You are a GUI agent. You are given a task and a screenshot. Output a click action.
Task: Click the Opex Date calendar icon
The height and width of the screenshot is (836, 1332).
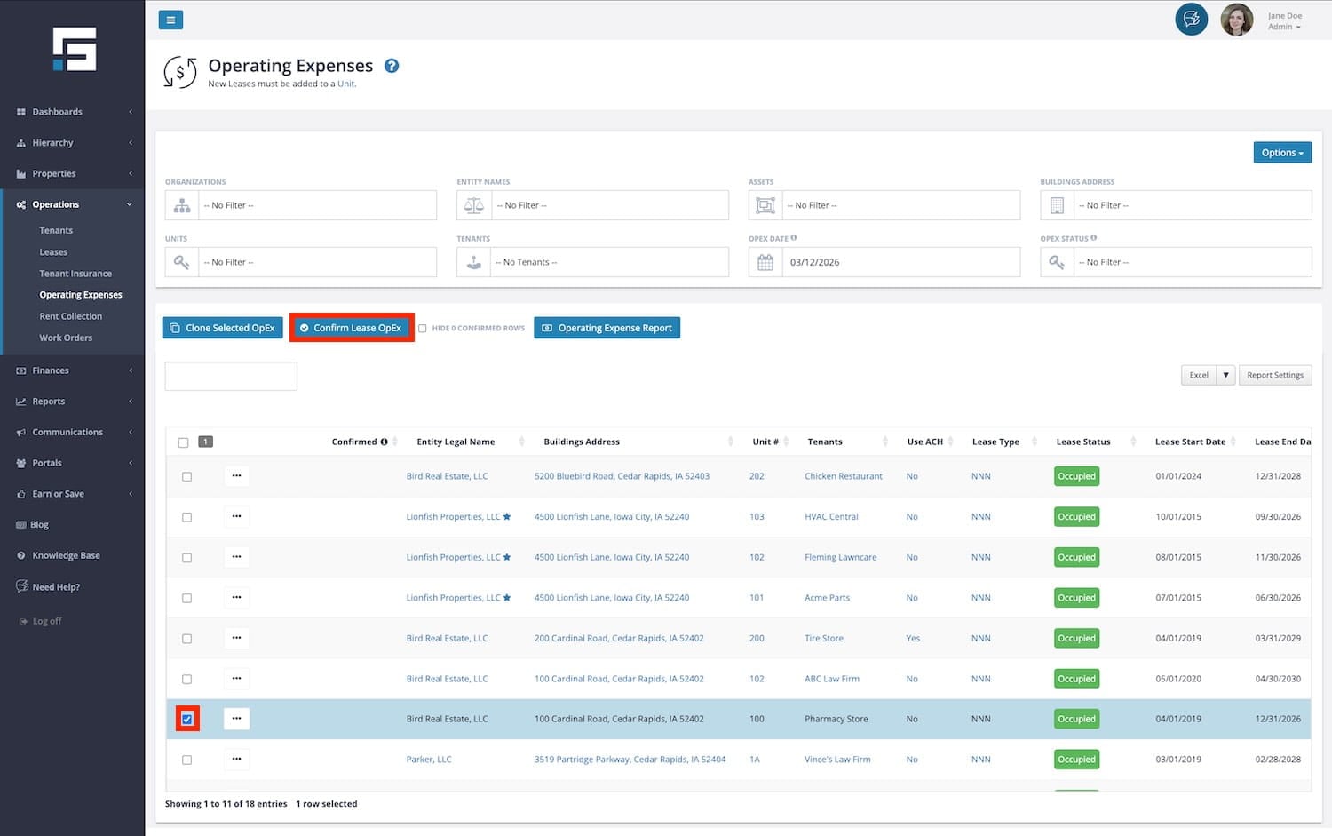pos(765,262)
